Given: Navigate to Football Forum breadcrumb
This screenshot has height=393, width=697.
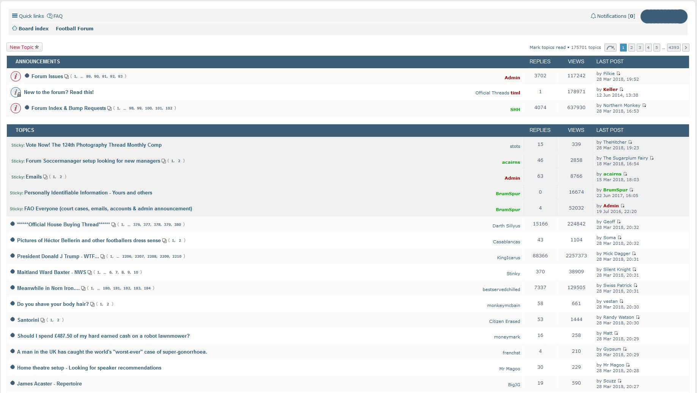Looking at the screenshot, I should [x=74, y=28].
